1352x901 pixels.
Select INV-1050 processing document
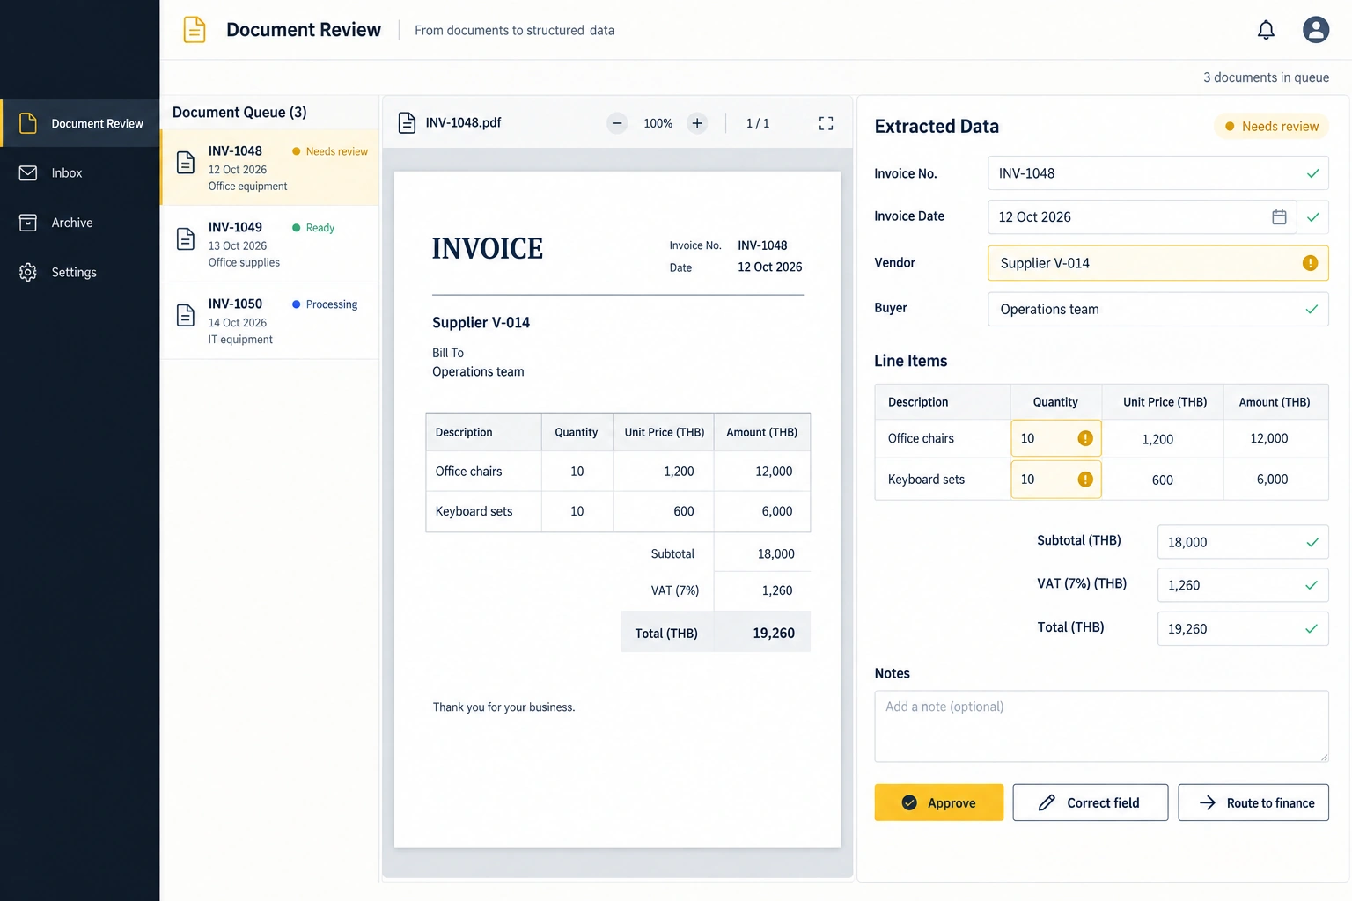(x=269, y=321)
